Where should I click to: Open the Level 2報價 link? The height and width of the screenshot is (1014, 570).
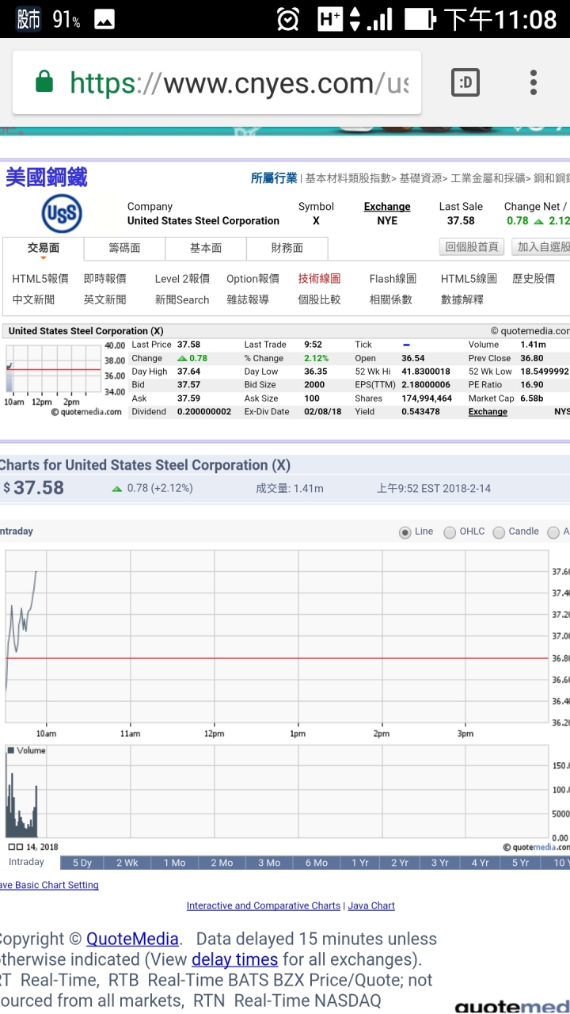(182, 279)
